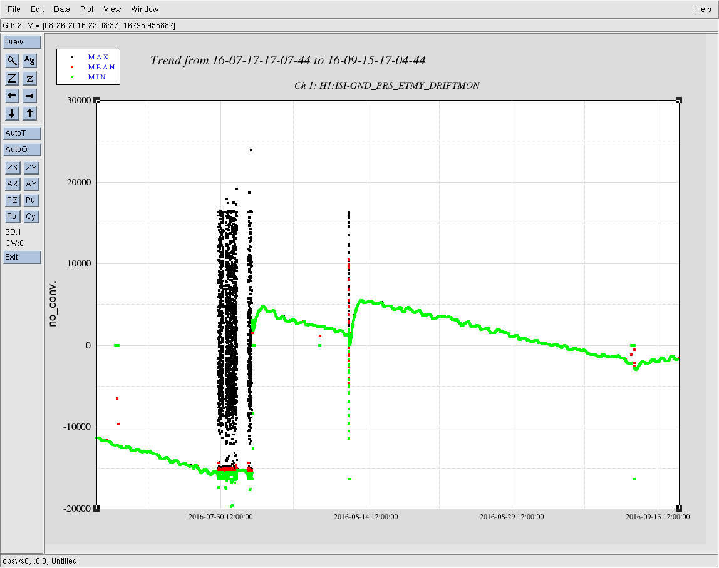Open the Edit menu
This screenshot has height=568, width=719.
pyautogui.click(x=37, y=9)
